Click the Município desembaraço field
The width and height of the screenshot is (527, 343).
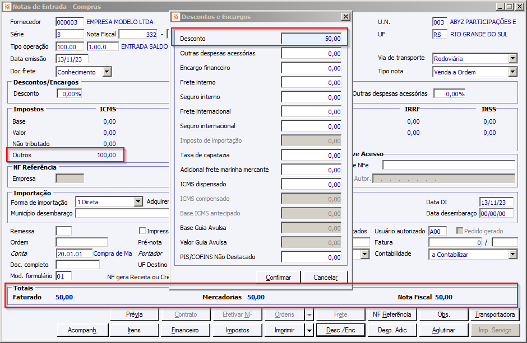(x=122, y=213)
